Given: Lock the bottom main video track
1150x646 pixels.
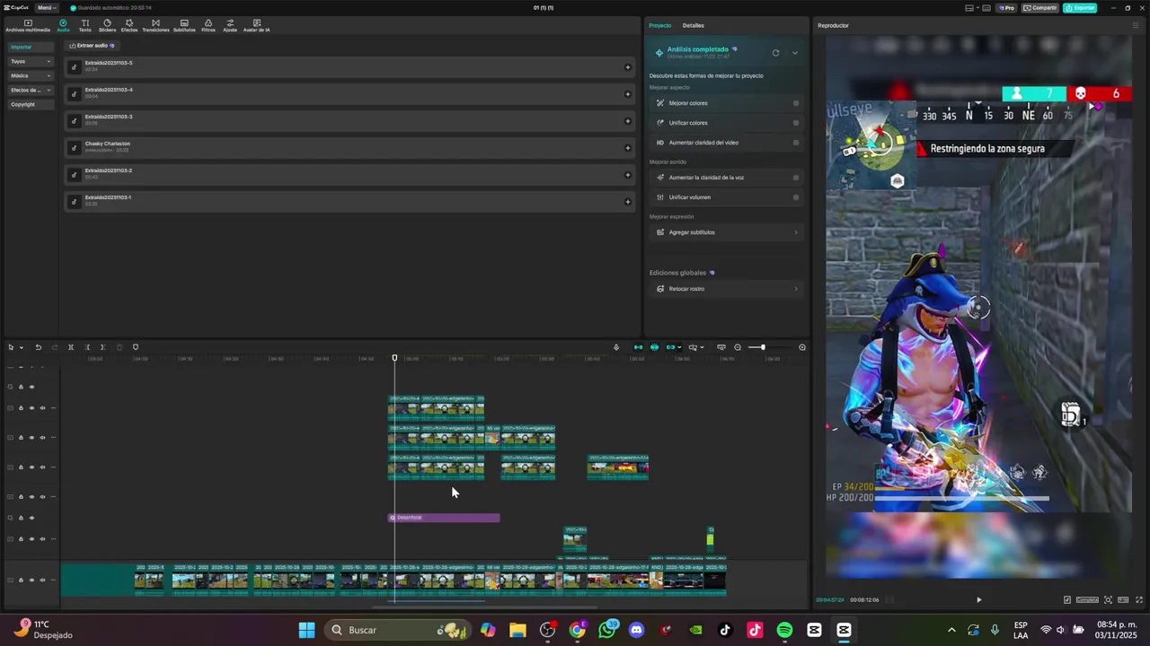Looking at the screenshot, I should pyautogui.click(x=21, y=580).
